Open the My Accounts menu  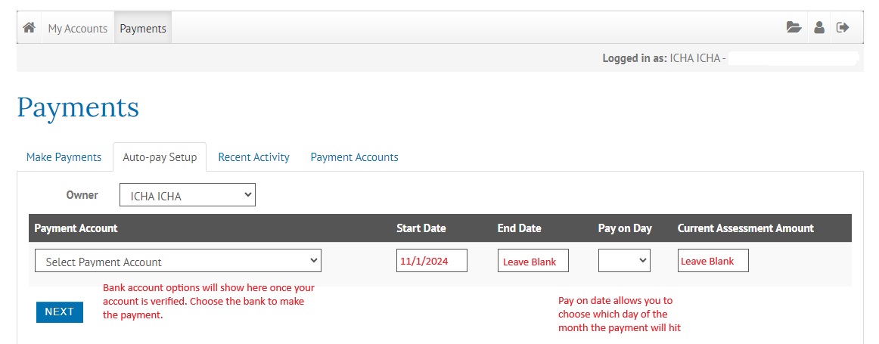point(78,28)
